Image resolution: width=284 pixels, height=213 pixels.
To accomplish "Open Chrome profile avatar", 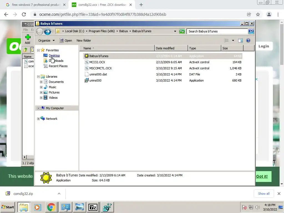I will pyautogui.click(x=269, y=14).
